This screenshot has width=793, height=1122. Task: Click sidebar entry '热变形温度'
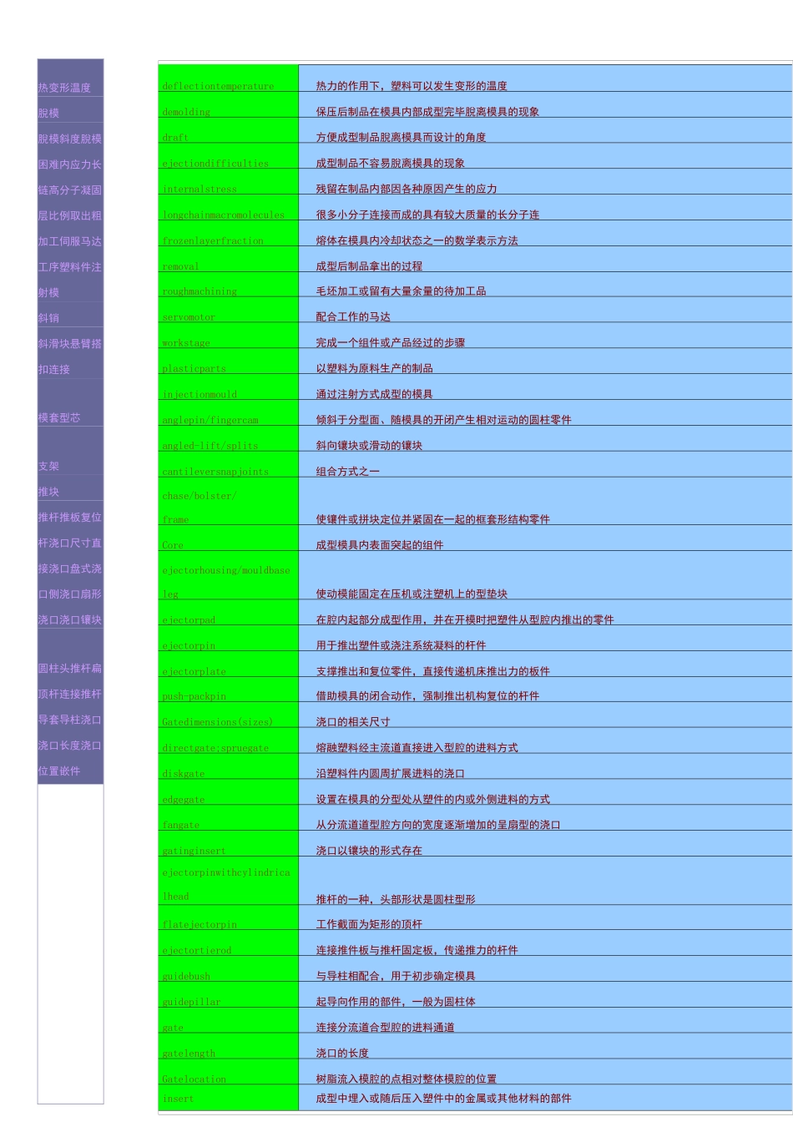[64, 88]
